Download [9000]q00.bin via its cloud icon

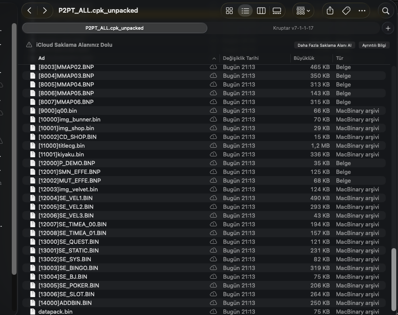tap(213, 111)
